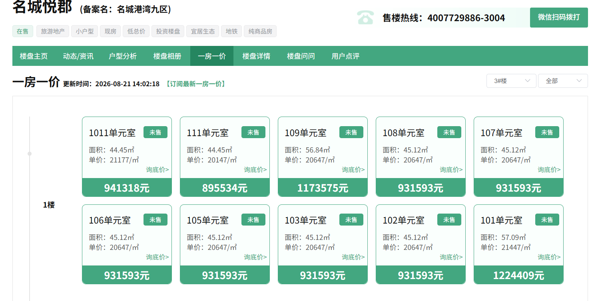Image resolution: width=598 pixels, height=301 pixels.
Task: Switch to the 户型分析 tab
Action: [x=123, y=56]
